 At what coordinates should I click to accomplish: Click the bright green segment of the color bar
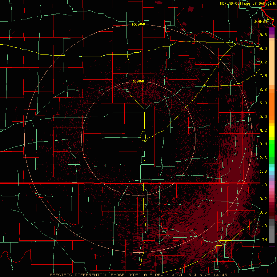pos(272,148)
